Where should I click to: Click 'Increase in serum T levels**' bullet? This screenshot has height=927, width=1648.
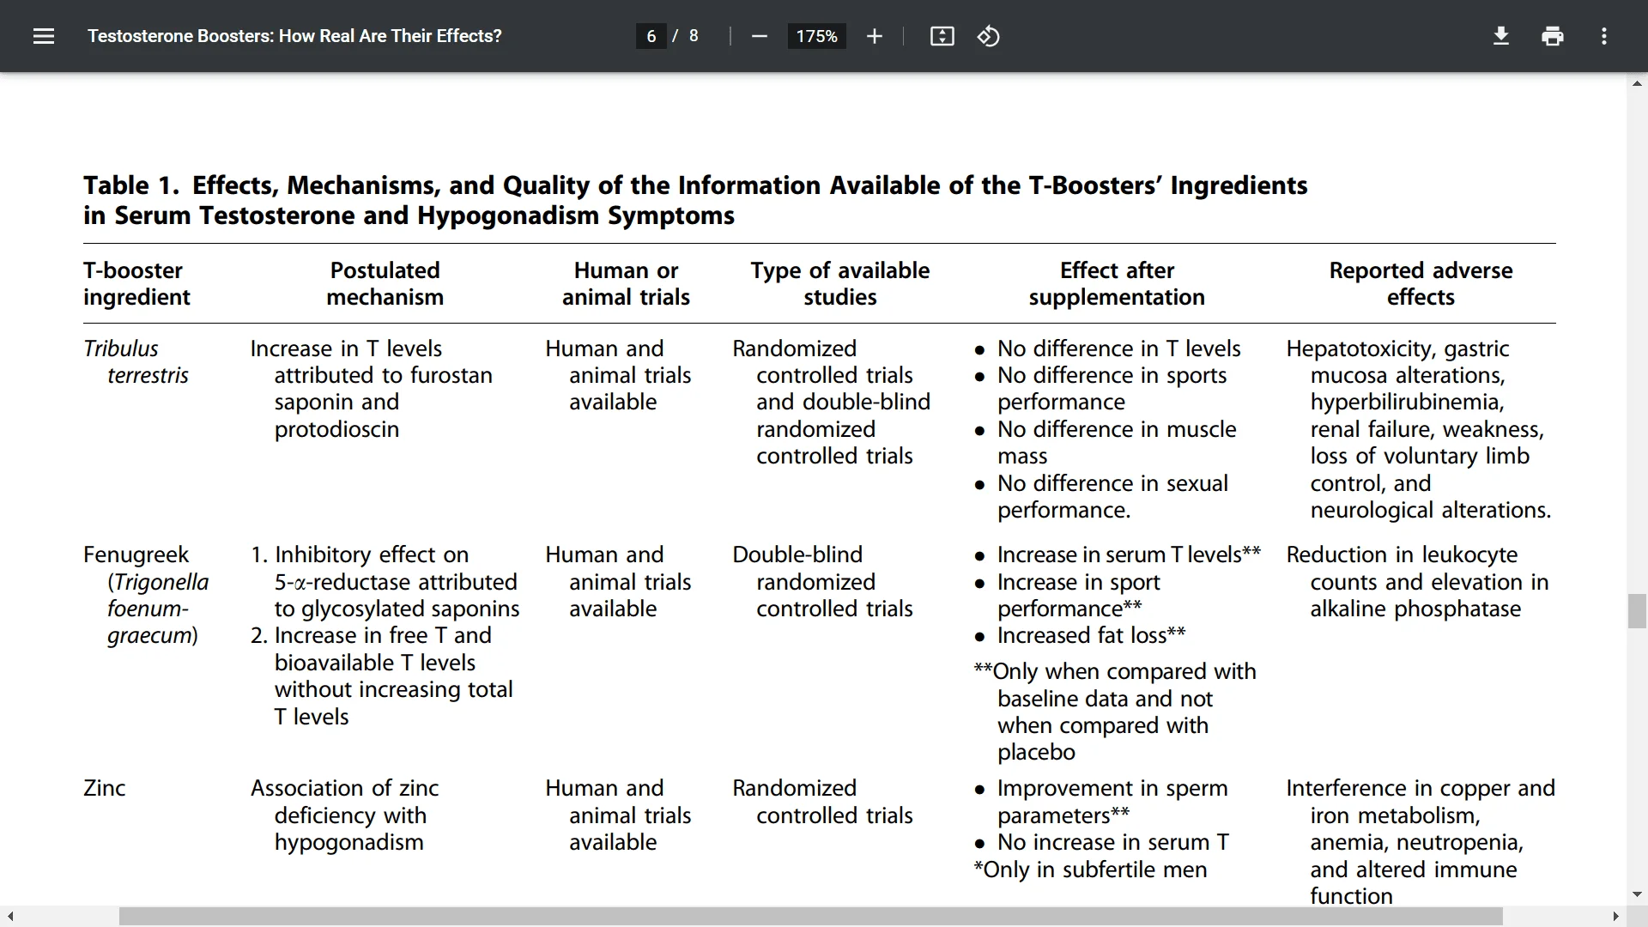point(1118,554)
